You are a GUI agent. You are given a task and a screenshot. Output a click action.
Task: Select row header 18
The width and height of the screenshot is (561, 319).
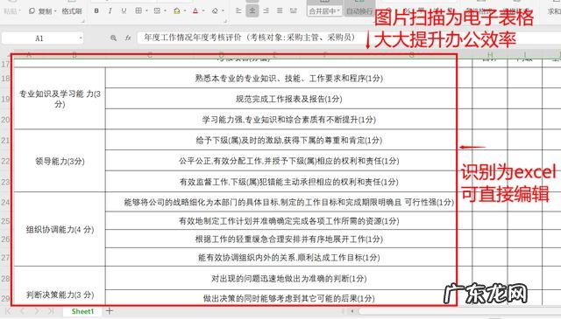tap(5, 78)
